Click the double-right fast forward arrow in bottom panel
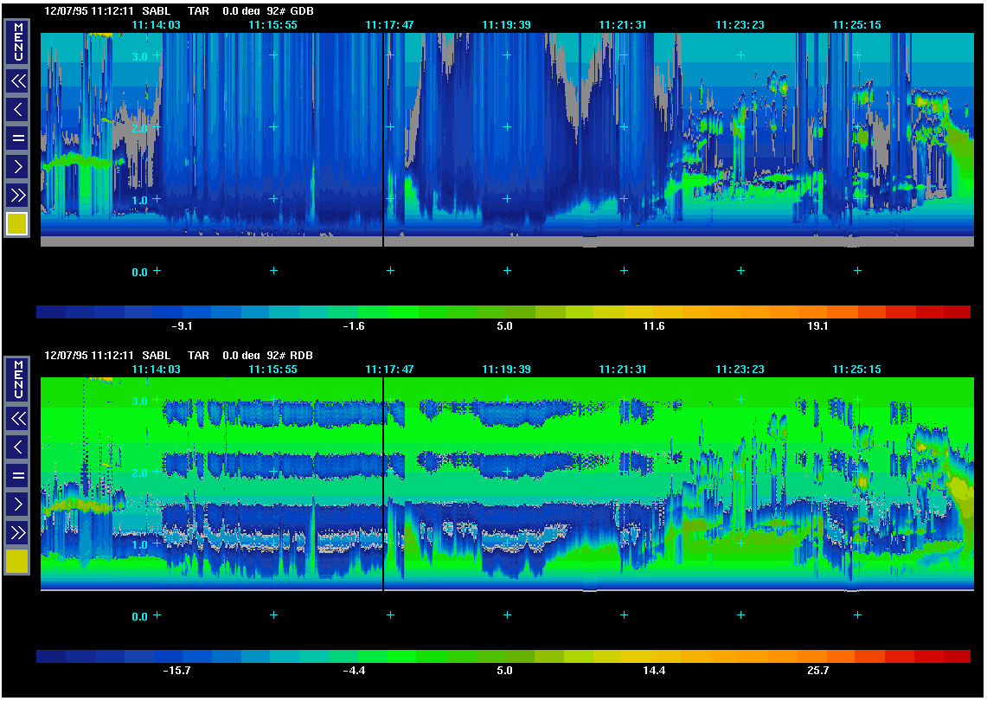Screen dimensions: 987x701 [17, 531]
